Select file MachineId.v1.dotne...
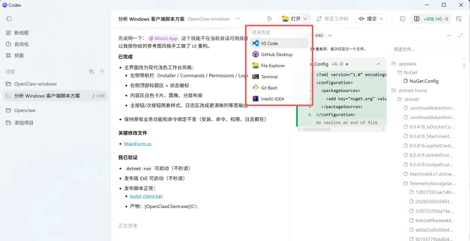The image size is (470, 241). (430, 174)
